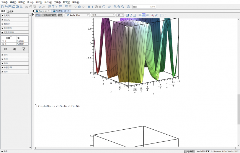Open the Maple Plot style dropdown
Image resolution: width=240 pixels, height=153 pixels.
77,15
